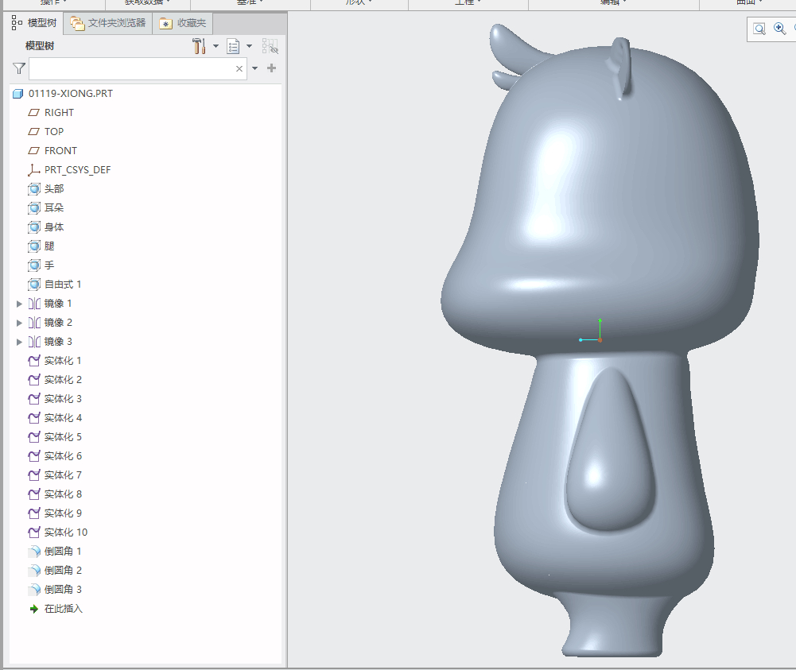This screenshot has height=670, width=796.
Task: Select the 实体化 2 feature
Action: click(55, 380)
